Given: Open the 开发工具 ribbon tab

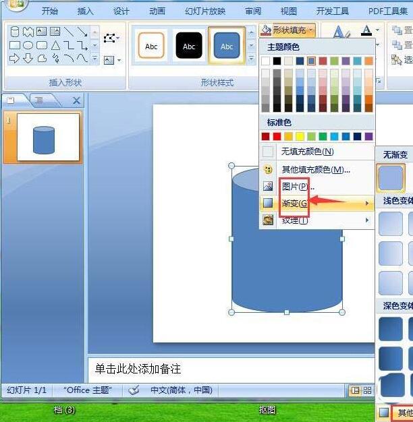Looking at the screenshot, I should 333,11.
